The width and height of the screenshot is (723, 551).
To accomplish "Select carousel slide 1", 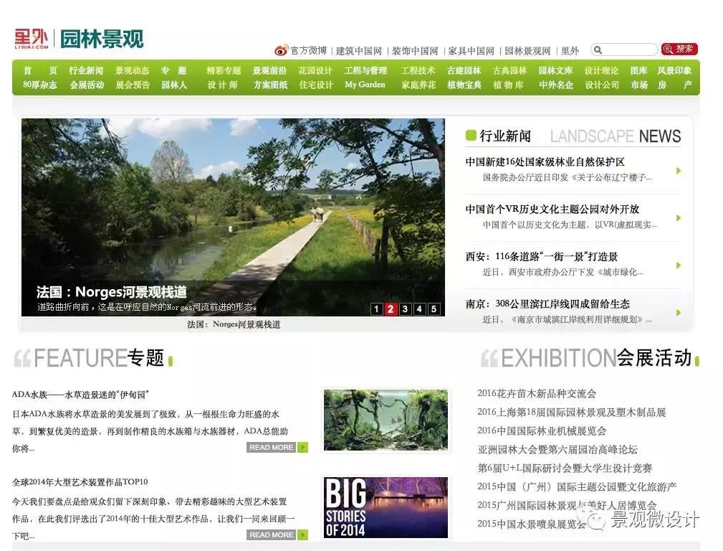I will 376,309.
